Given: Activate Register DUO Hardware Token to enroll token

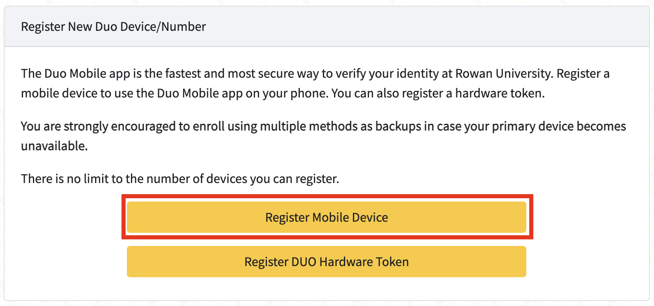Looking at the screenshot, I should [327, 262].
